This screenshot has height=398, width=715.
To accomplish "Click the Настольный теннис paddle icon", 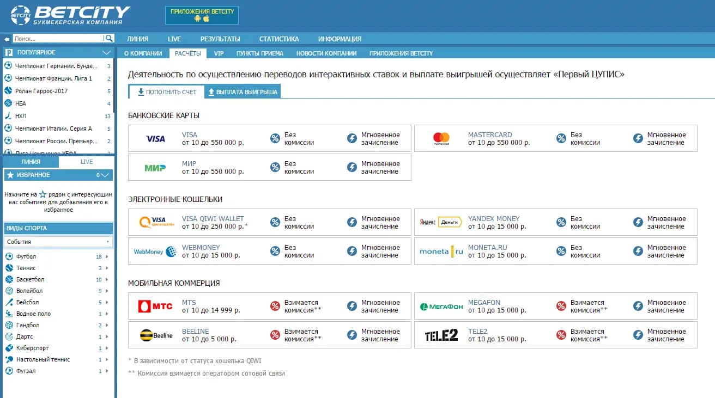I will [x=9, y=359].
